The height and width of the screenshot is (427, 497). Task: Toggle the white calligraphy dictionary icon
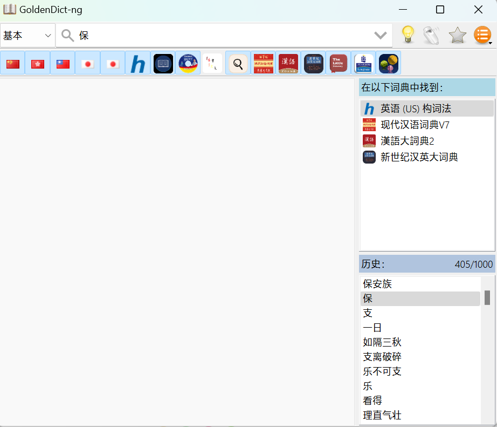pyautogui.click(x=212, y=64)
